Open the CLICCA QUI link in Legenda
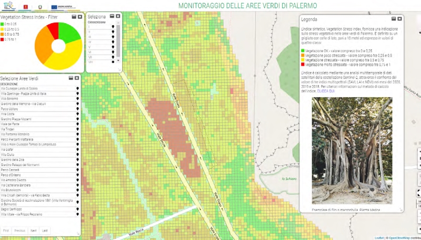 (x=326, y=91)
